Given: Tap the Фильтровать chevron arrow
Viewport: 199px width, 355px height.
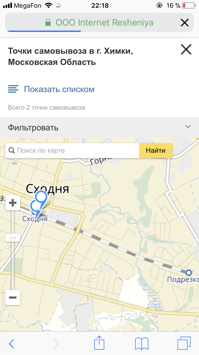Looking at the screenshot, I should click(x=188, y=127).
